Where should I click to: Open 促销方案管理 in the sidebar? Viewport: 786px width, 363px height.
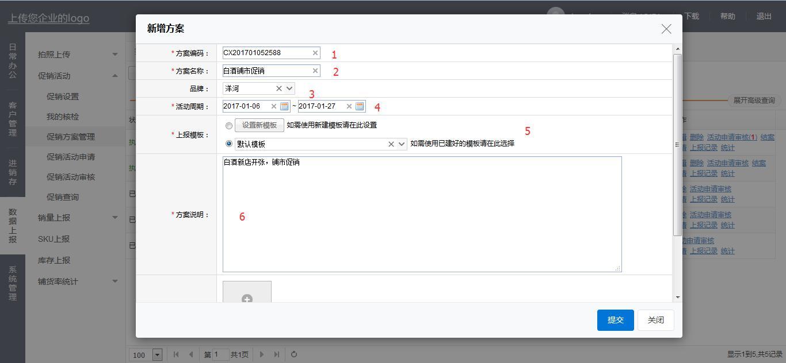70,137
